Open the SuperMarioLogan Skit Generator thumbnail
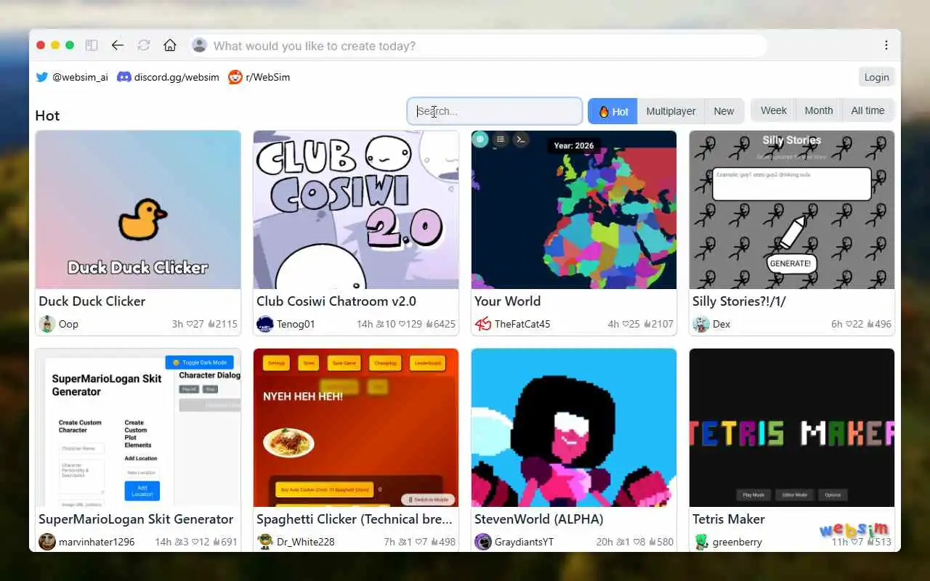 coord(138,428)
